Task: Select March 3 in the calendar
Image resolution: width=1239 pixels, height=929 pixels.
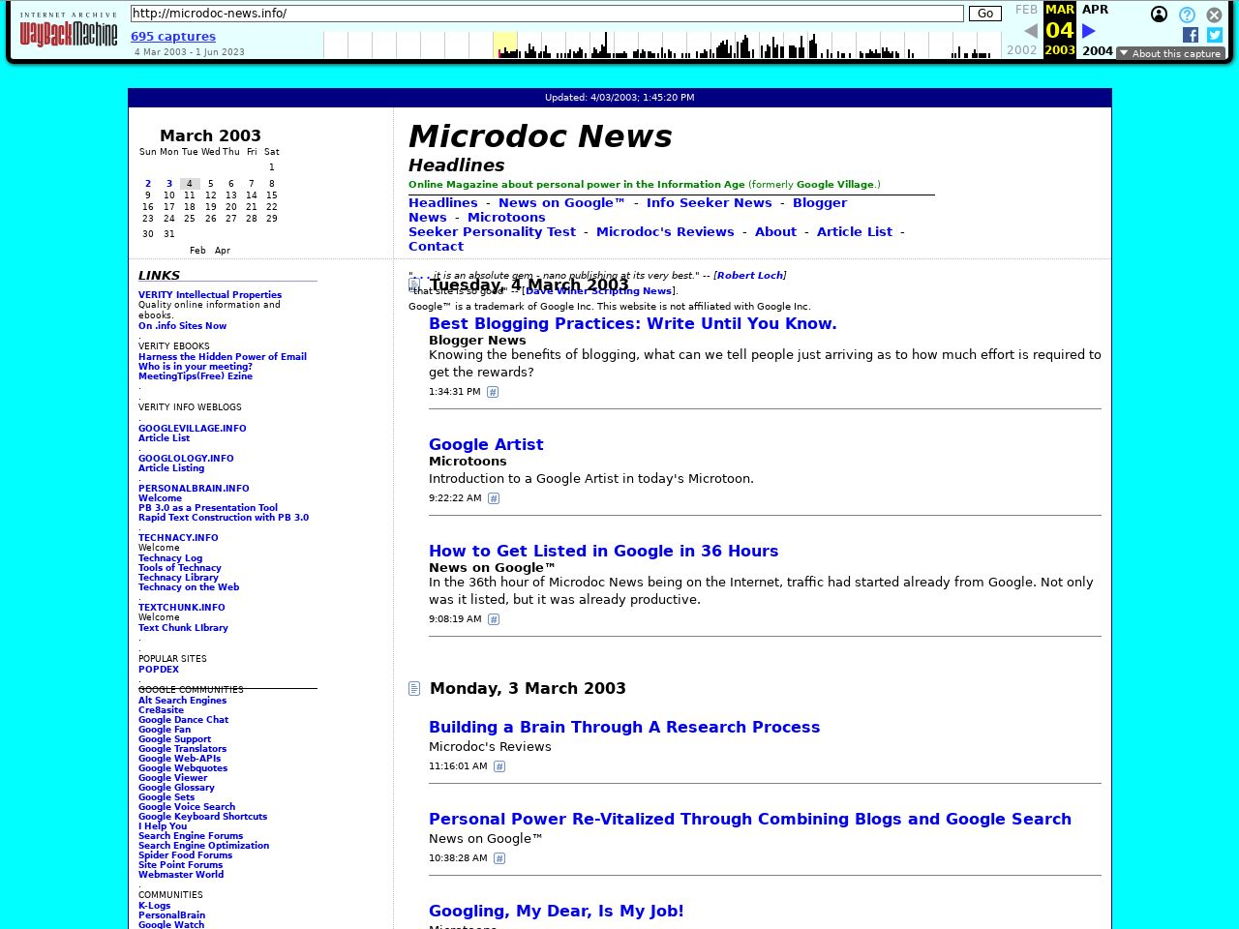Action: pyautogui.click(x=168, y=184)
